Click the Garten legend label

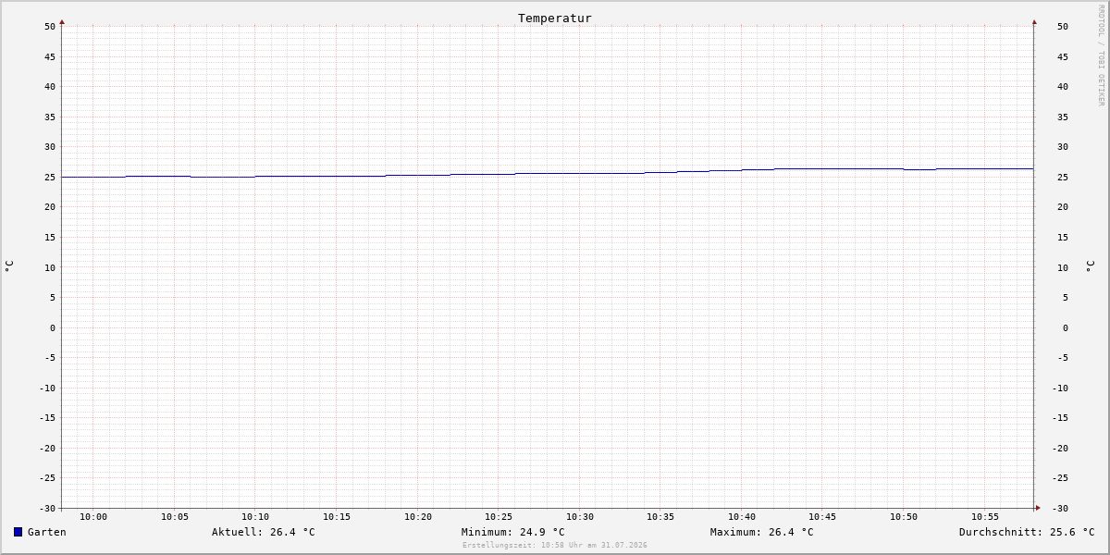click(47, 532)
